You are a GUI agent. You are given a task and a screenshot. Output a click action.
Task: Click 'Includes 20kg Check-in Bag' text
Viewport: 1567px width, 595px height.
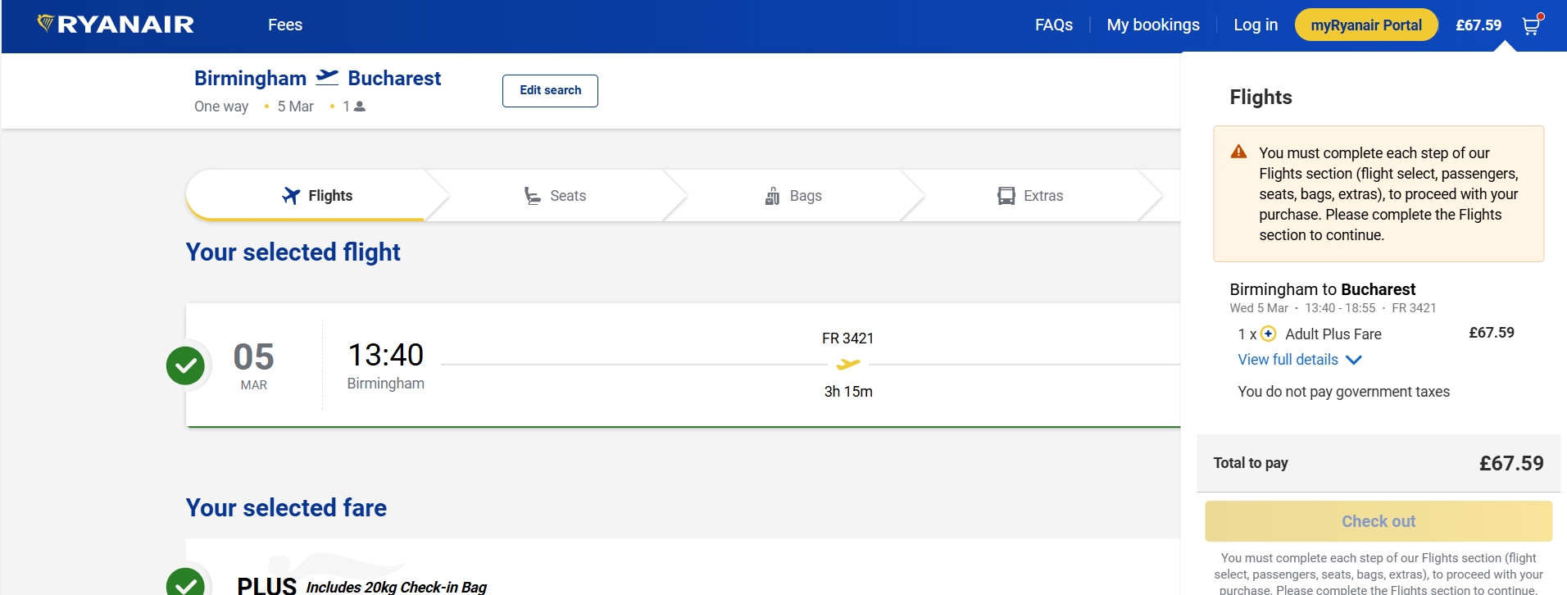click(396, 587)
